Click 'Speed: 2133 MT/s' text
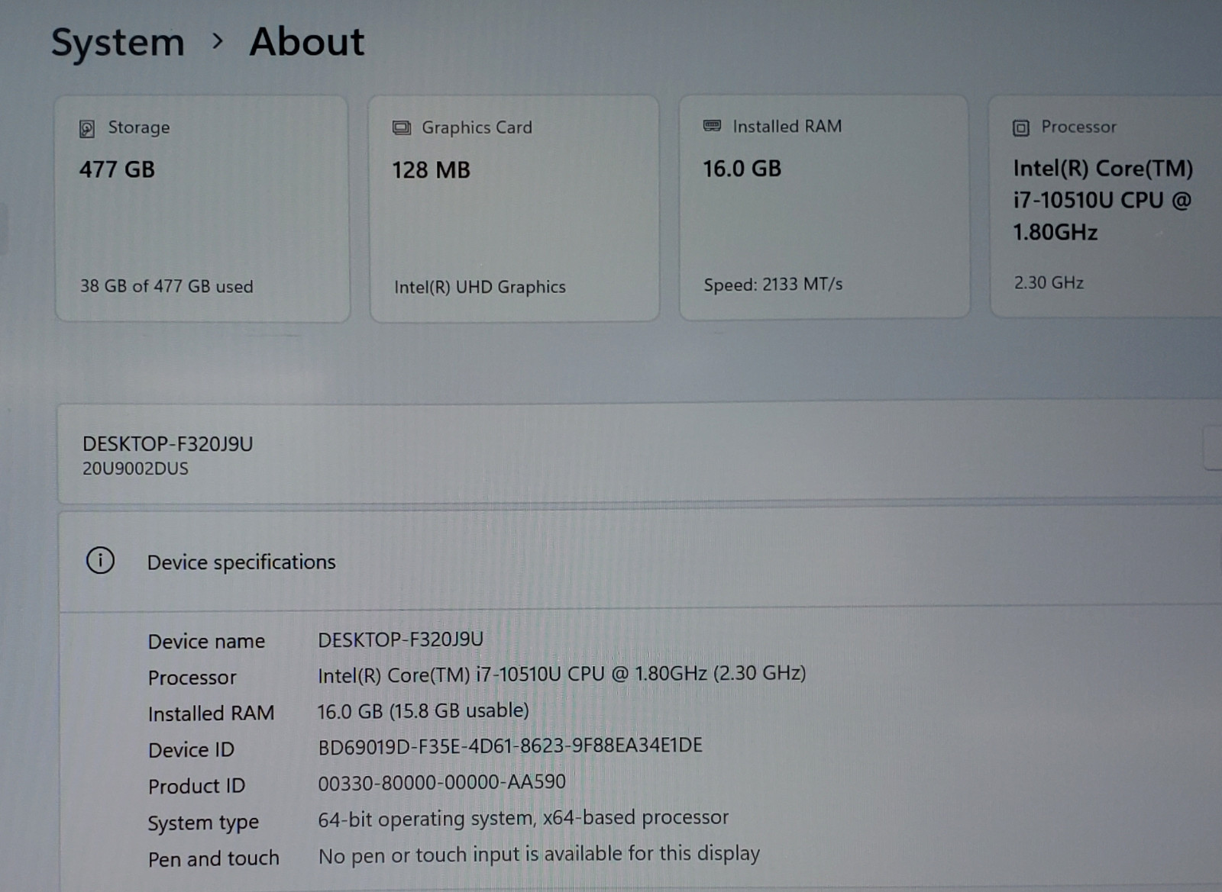This screenshot has width=1222, height=892. tap(773, 285)
